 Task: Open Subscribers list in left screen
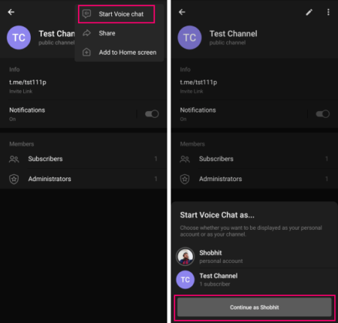[x=83, y=158]
